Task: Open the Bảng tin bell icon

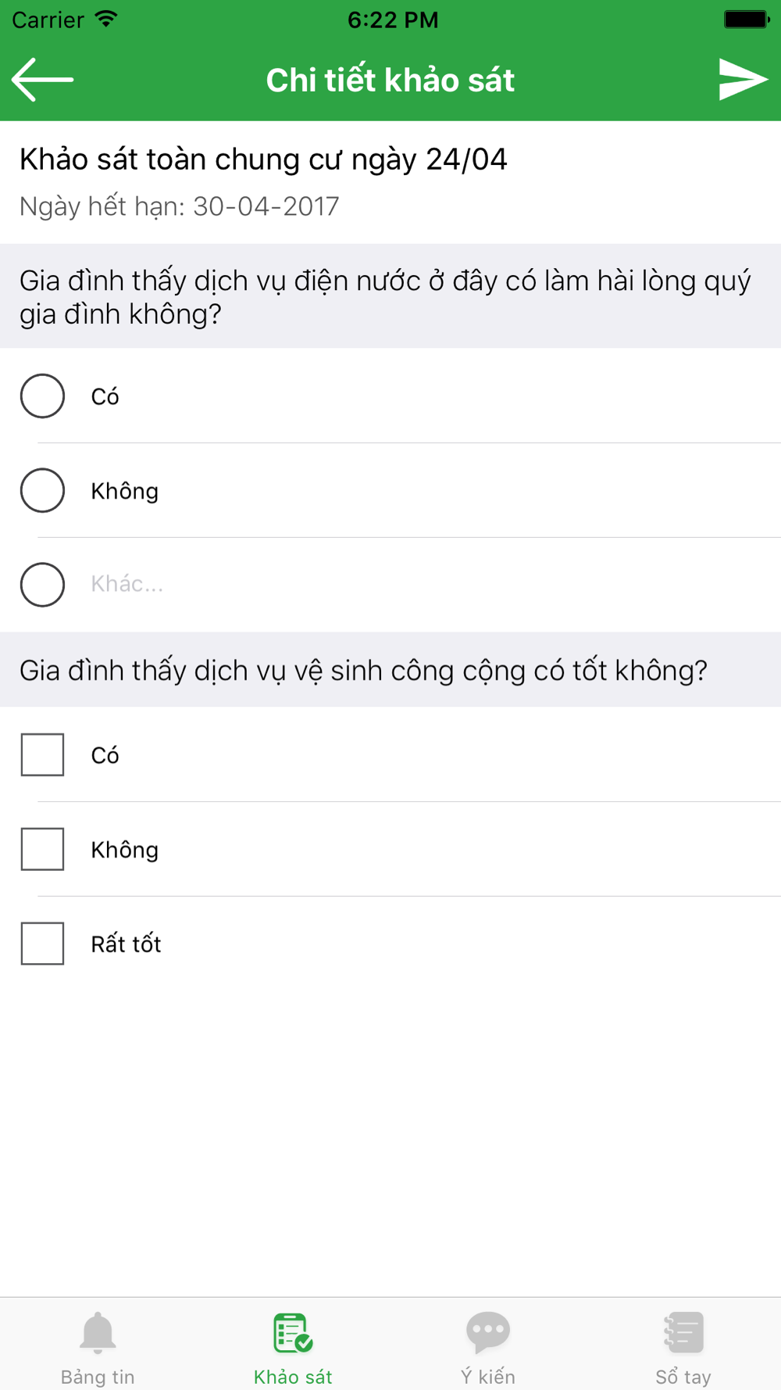Action: [98, 1333]
